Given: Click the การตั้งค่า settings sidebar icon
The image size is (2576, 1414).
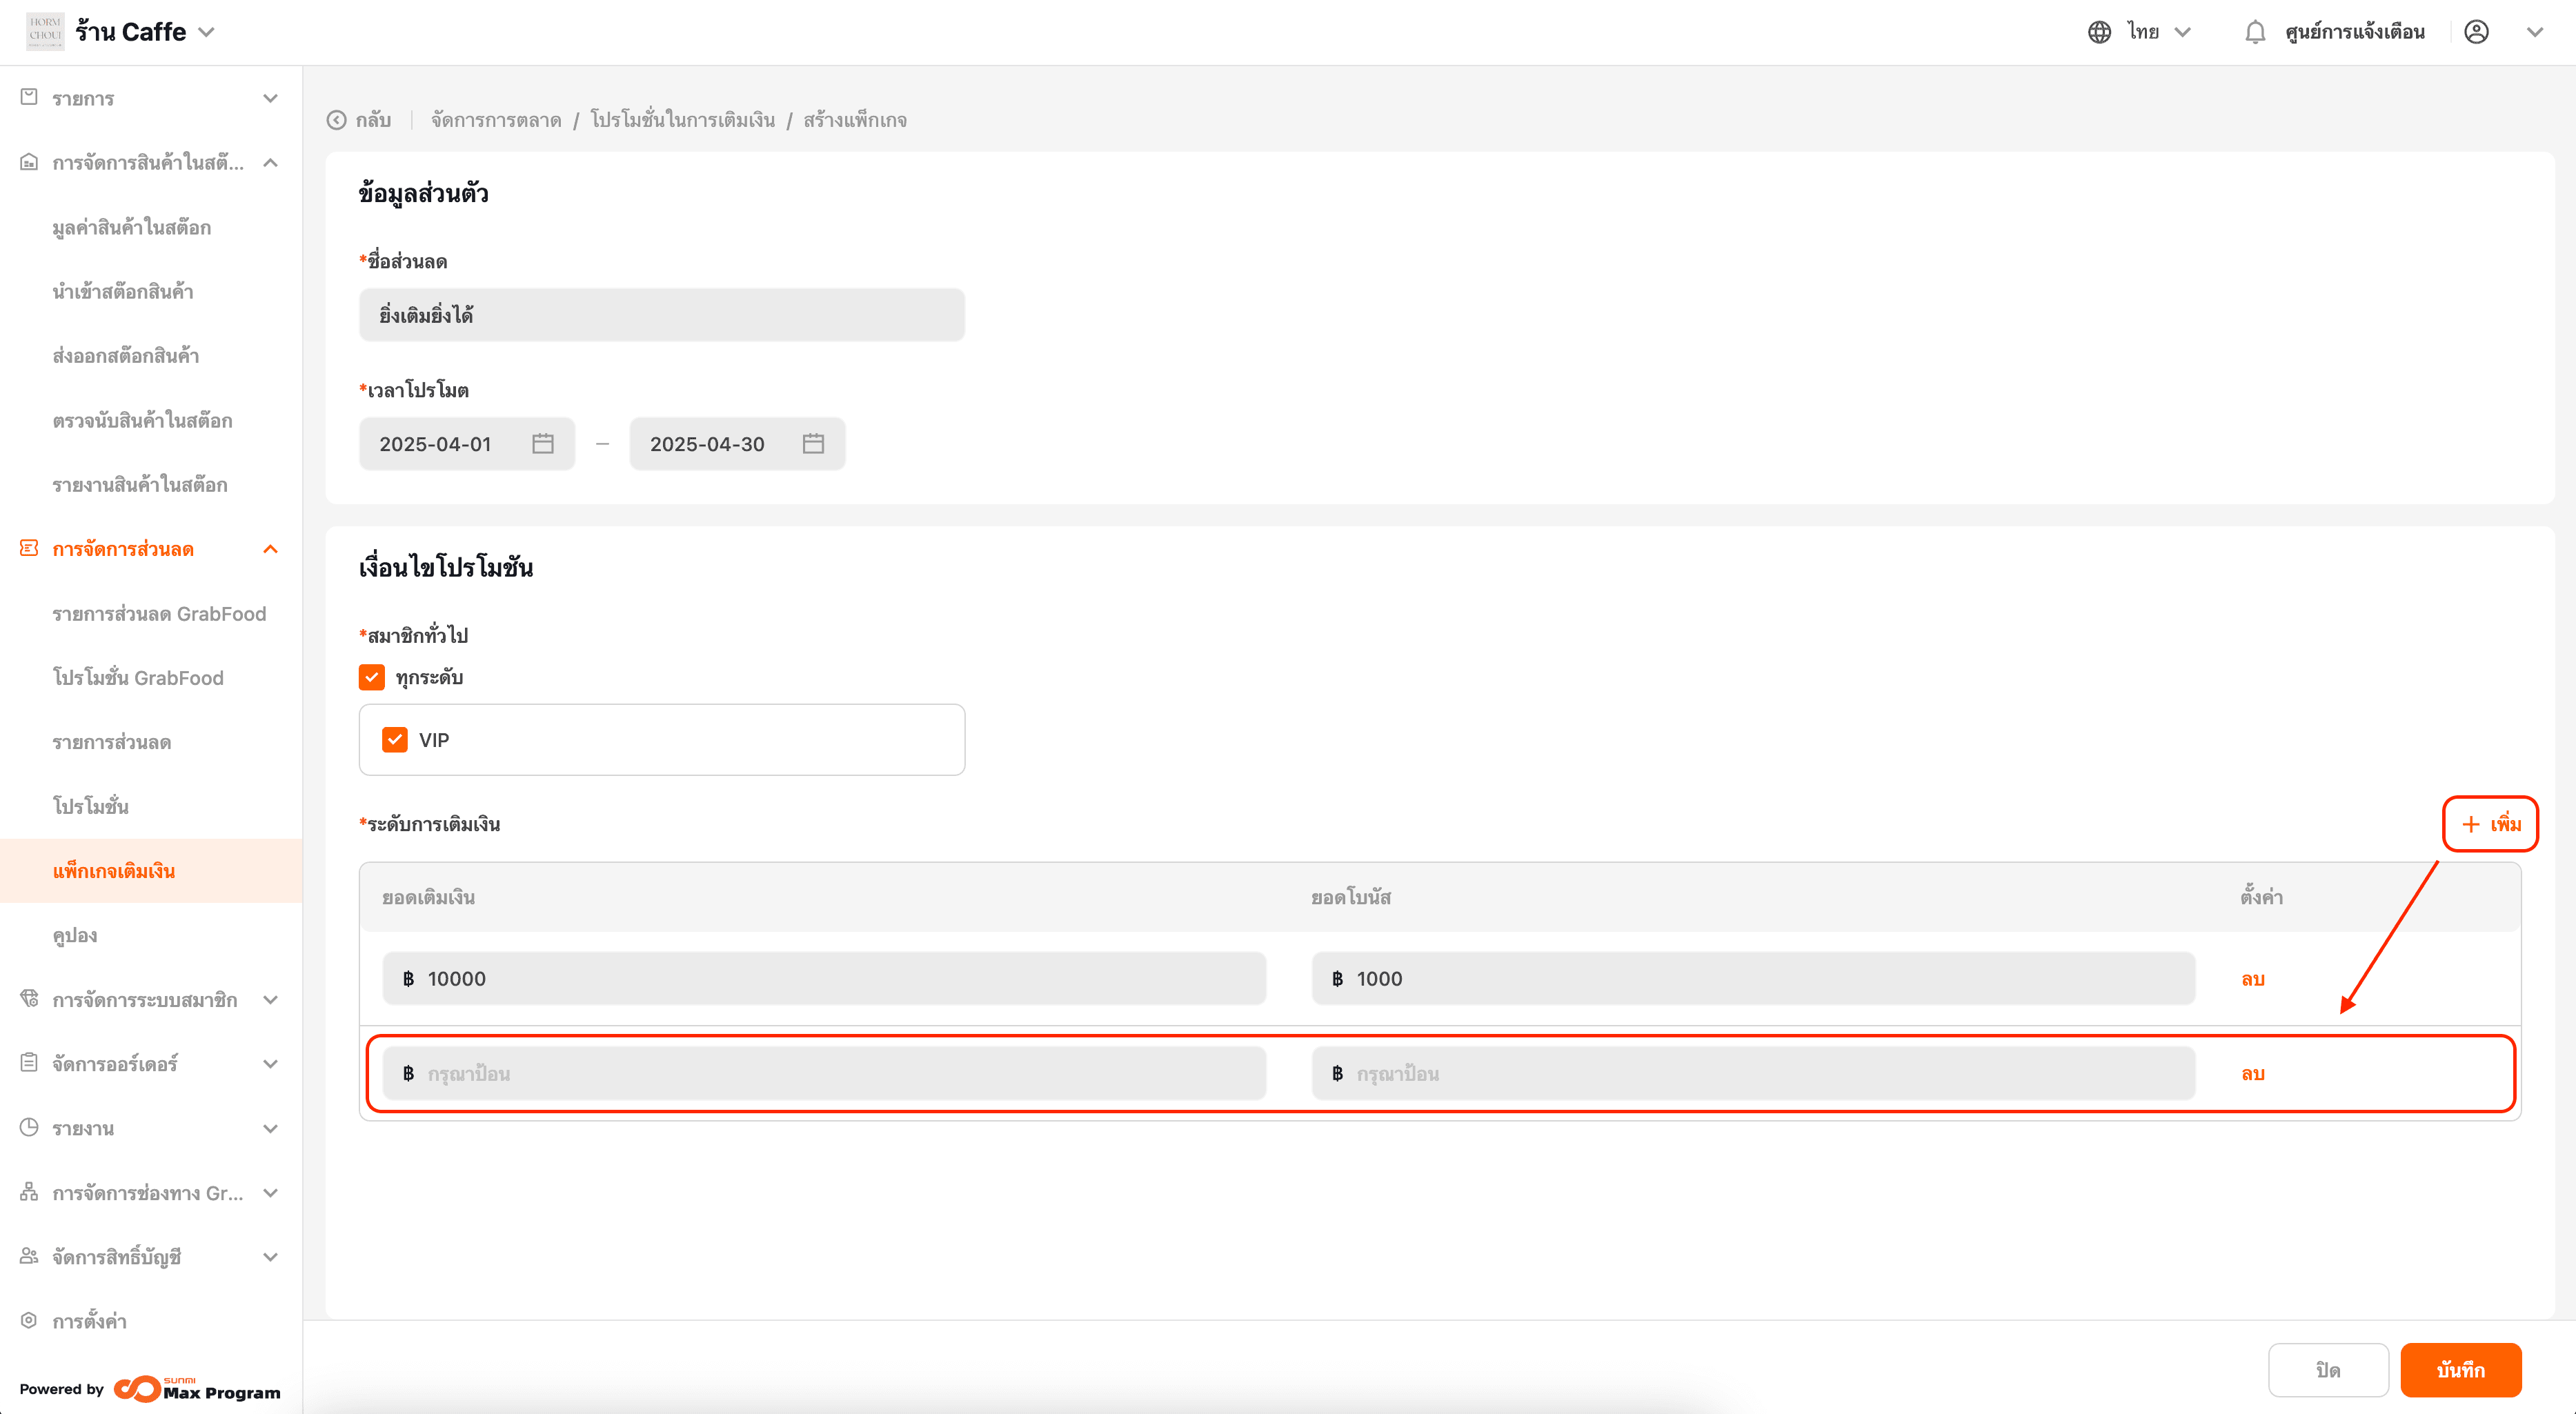Looking at the screenshot, I should click(29, 1320).
